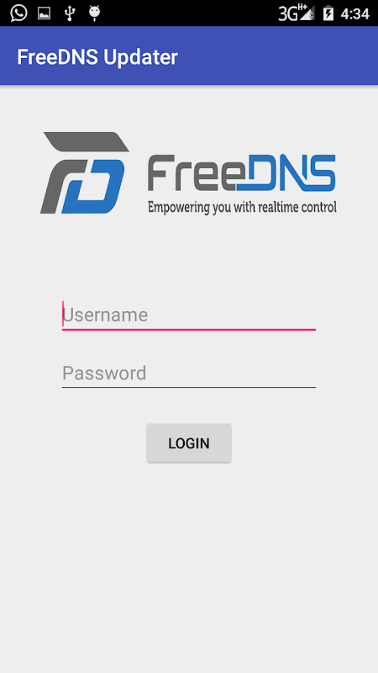Tap the LOGIN button
The width and height of the screenshot is (378, 673).
point(189,443)
